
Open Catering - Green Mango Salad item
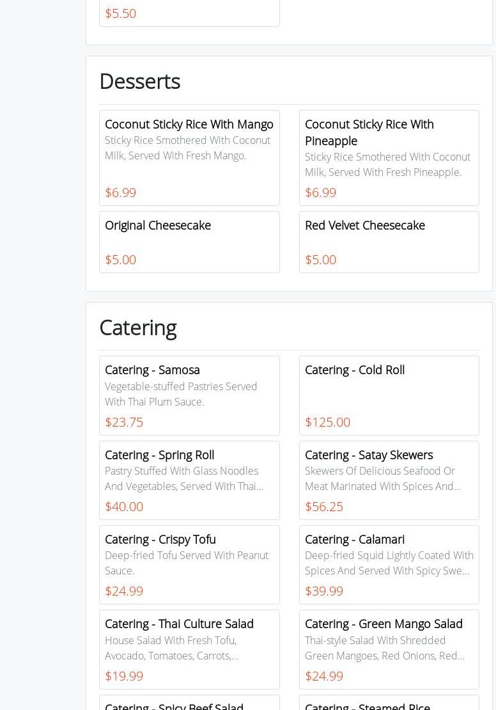(x=389, y=649)
